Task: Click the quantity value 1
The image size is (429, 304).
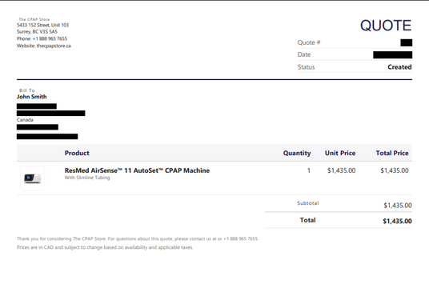Action: click(x=309, y=170)
